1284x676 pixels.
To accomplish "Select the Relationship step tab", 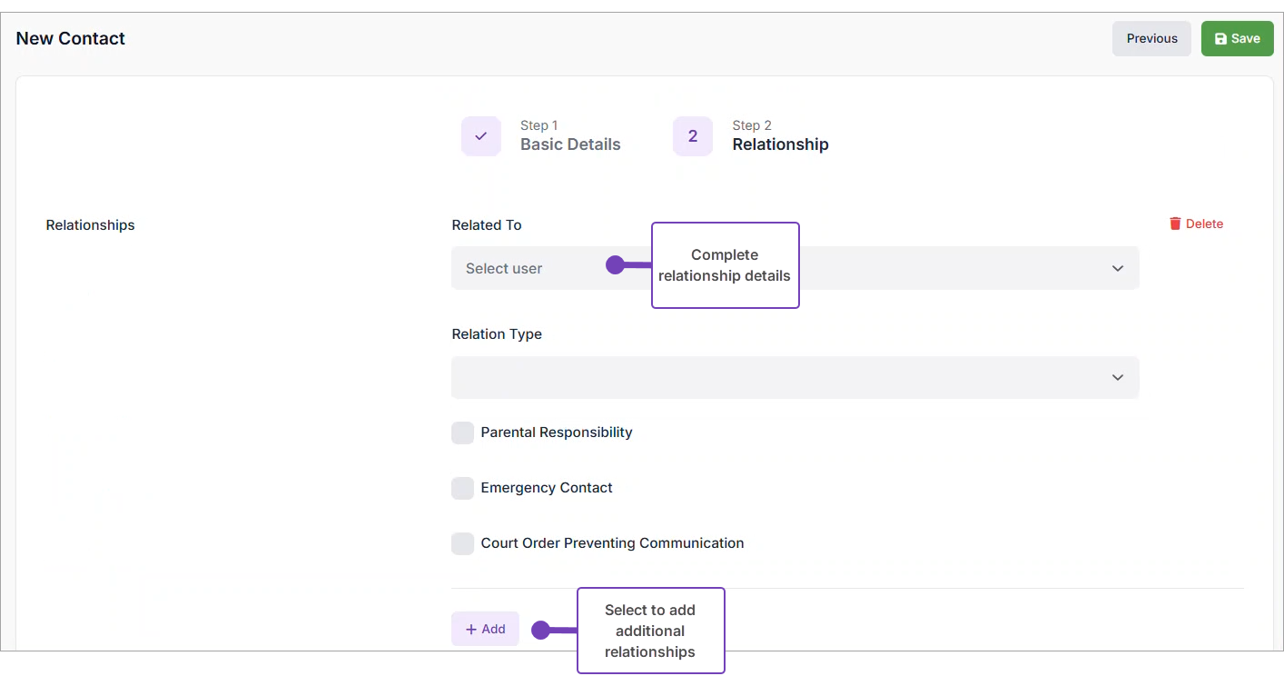I will click(780, 144).
